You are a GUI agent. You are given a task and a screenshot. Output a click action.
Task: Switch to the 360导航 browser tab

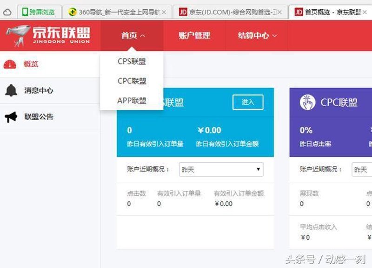point(117,12)
